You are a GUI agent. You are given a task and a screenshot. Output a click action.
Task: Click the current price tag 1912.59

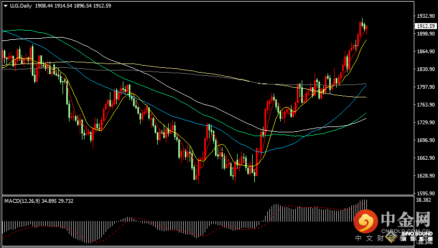[425, 26]
